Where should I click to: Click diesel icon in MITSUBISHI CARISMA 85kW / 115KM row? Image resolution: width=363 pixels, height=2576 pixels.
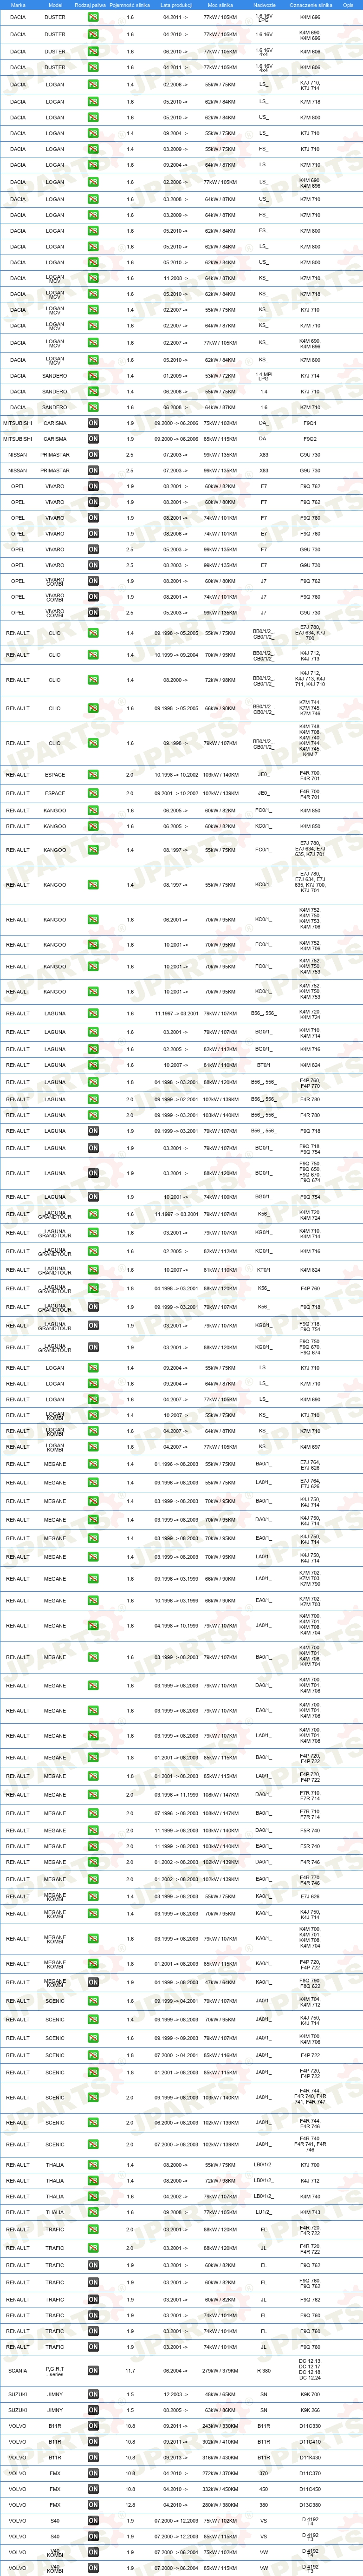[93, 439]
